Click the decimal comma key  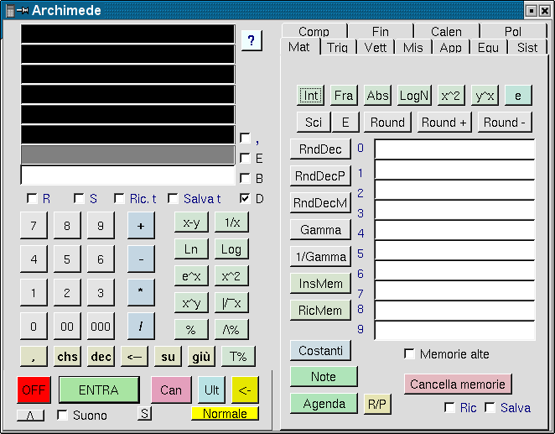[x=34, y=356]
